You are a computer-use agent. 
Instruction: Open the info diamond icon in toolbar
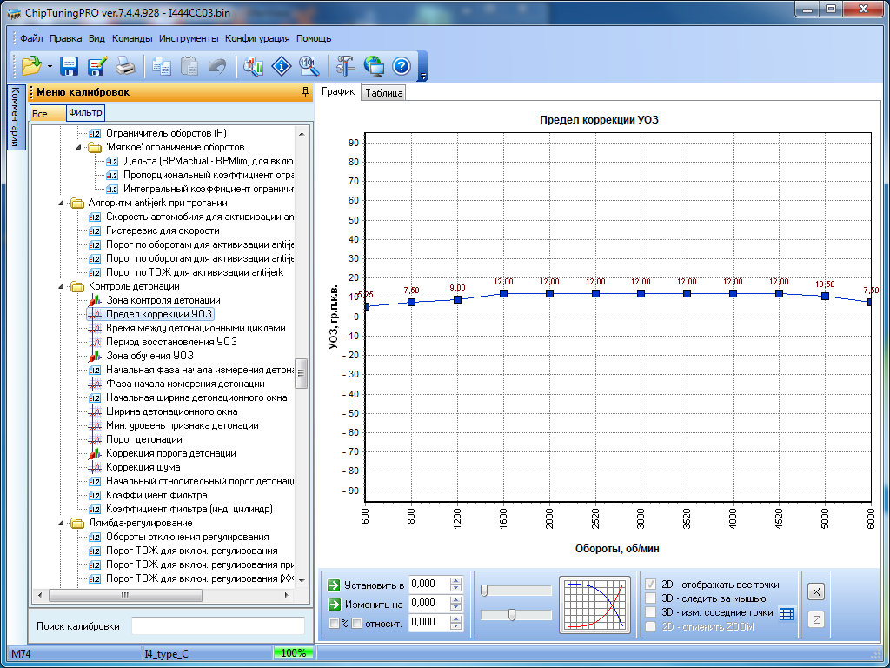[x=281, y=66]
